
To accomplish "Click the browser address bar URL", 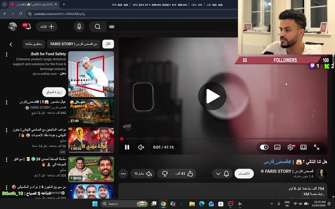I will click(x=60, y=14).
